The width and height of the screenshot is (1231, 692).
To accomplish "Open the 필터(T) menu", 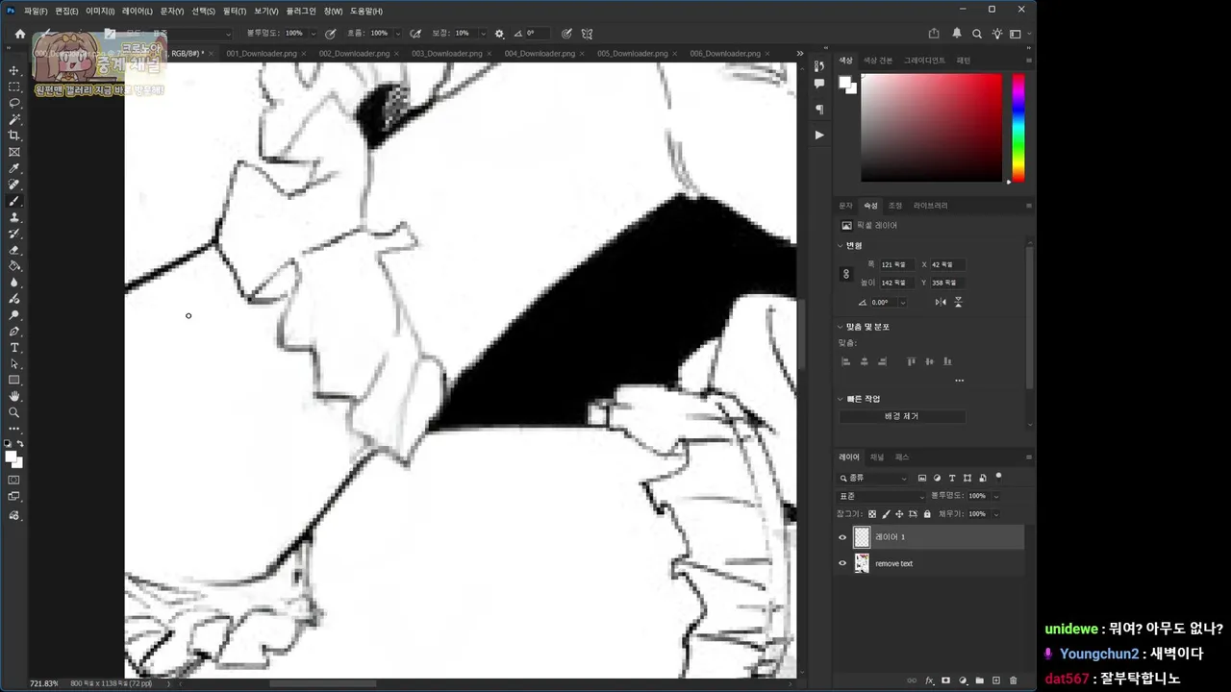I will [234, 12].
